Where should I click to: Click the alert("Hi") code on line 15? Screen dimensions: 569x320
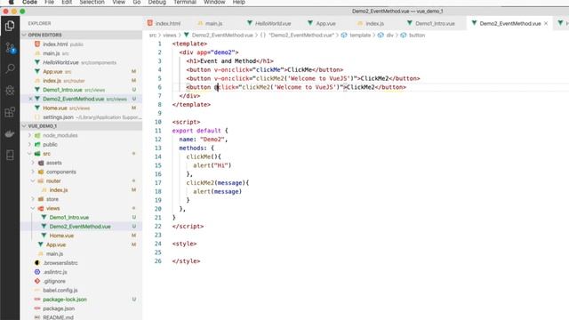[212, 165]
